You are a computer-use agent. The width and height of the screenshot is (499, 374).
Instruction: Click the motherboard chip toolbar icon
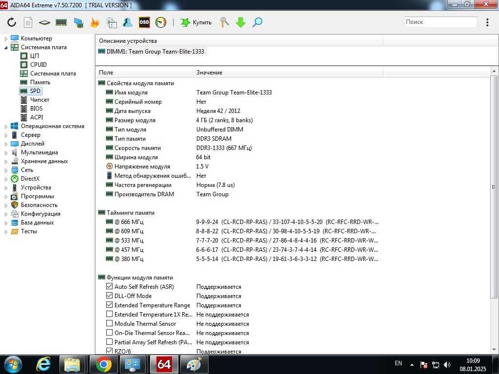pyautogui.click(x=44, y=22)
